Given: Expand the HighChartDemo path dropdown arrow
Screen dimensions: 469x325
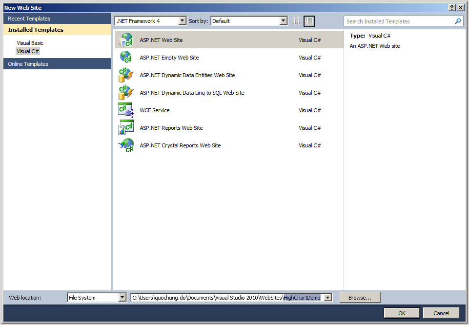Looking at the screenshot, I should 328,297.
